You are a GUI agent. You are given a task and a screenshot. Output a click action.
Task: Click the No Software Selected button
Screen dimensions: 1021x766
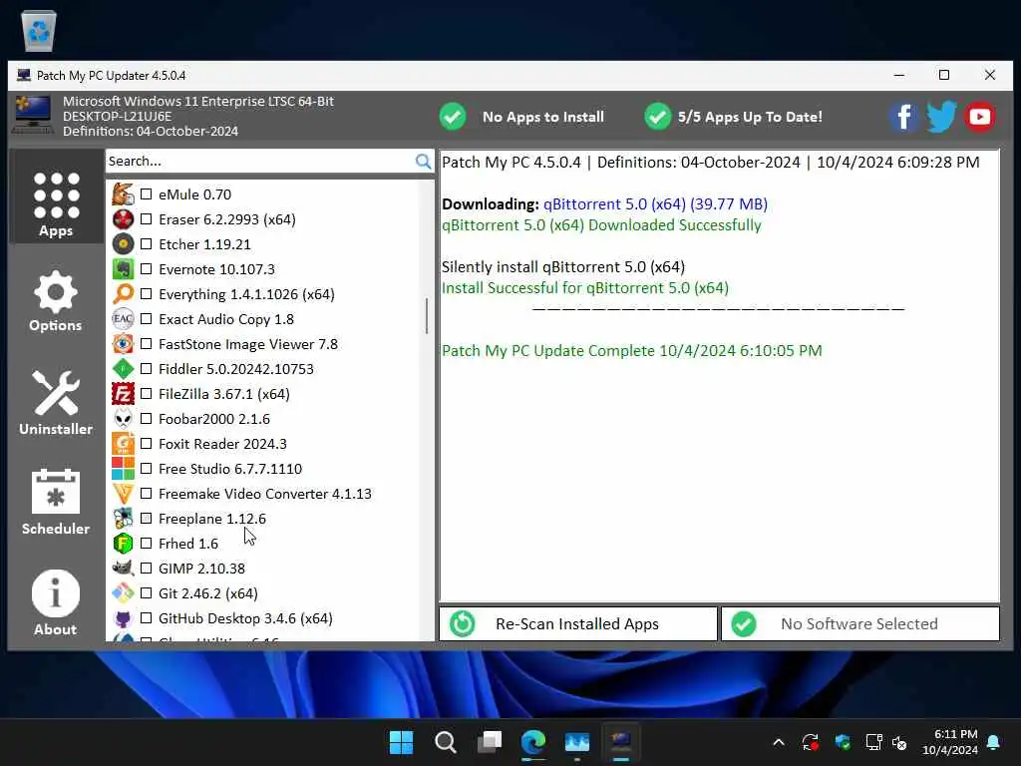tap(860, 623)
